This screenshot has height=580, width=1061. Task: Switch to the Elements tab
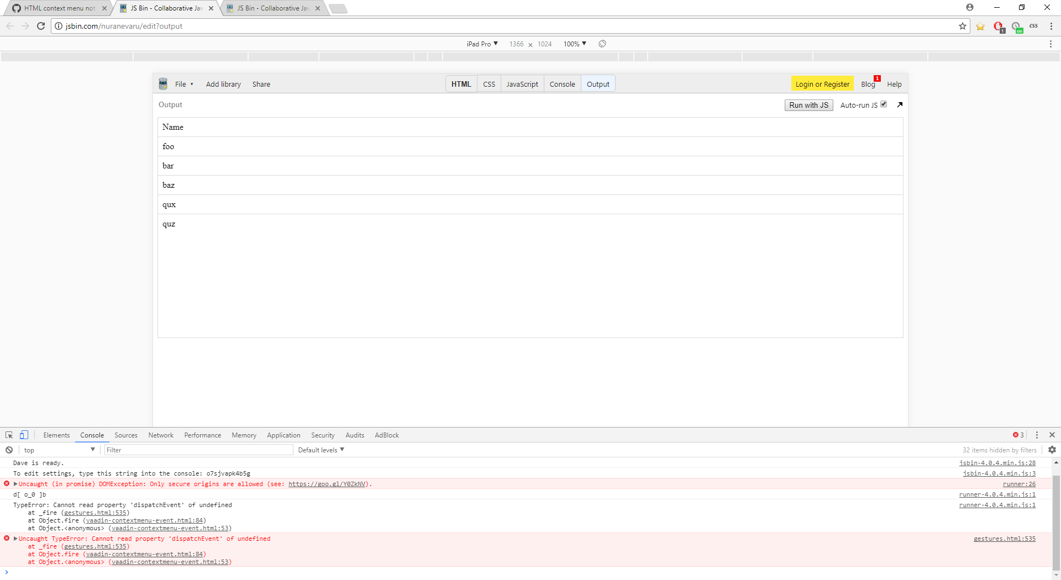point(56,435)
